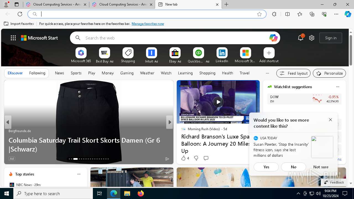Select the Discover feed tab
The height and width of the screenshot is (199, 354).
click(x=15, y=73)
